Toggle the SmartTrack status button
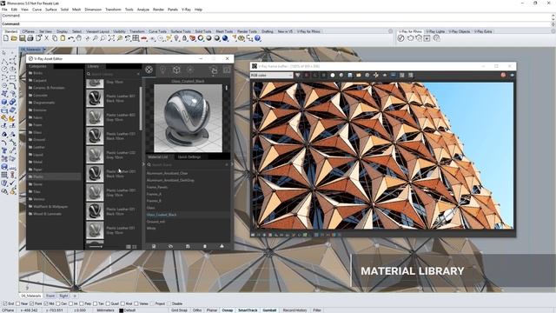The image size is (556, 313). click(248, 310)
